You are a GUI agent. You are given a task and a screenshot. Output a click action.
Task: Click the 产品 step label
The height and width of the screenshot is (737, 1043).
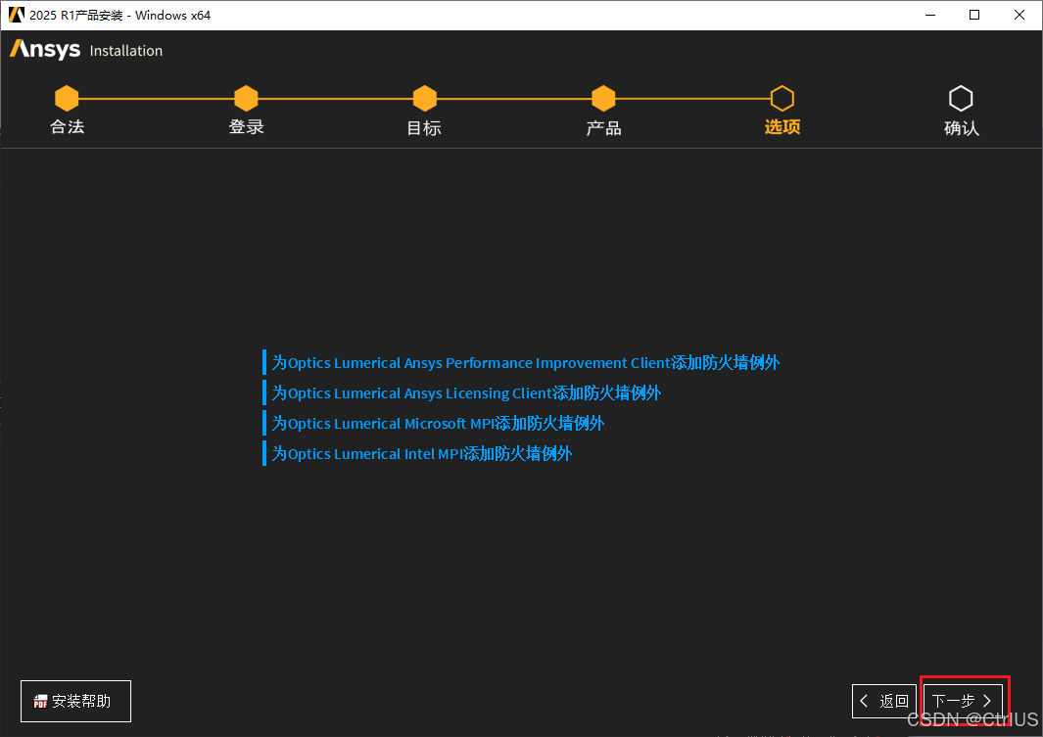[x=603, y=127]
